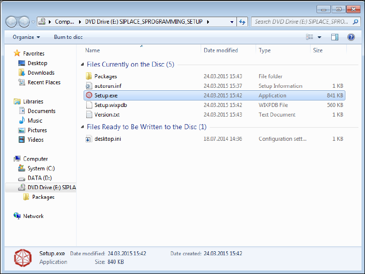Open the recent pages dropdown arrow
The height and width of the screenshot is (274, 365).
[33, 22]
